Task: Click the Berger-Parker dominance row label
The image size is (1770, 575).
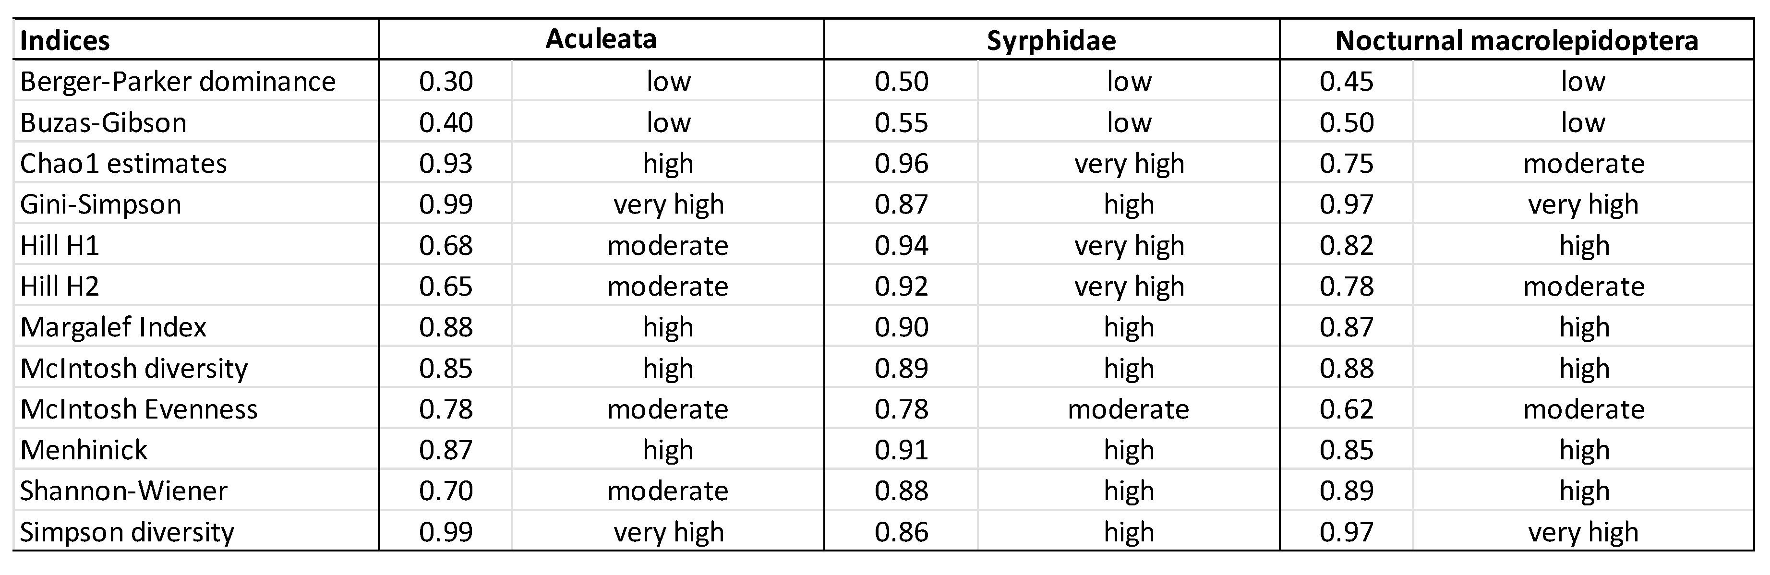Action: [x=178, y=82]
